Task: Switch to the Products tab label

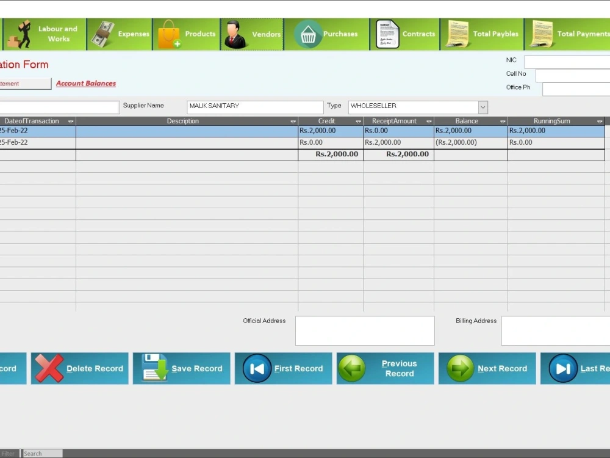Action: click(200, 34)
